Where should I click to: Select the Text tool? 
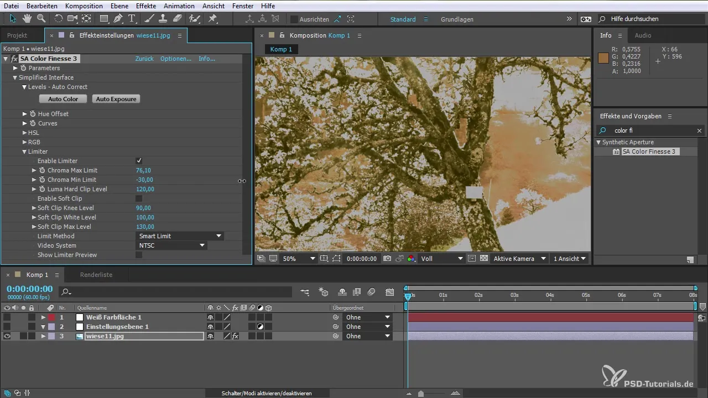[x=132, y=18]
